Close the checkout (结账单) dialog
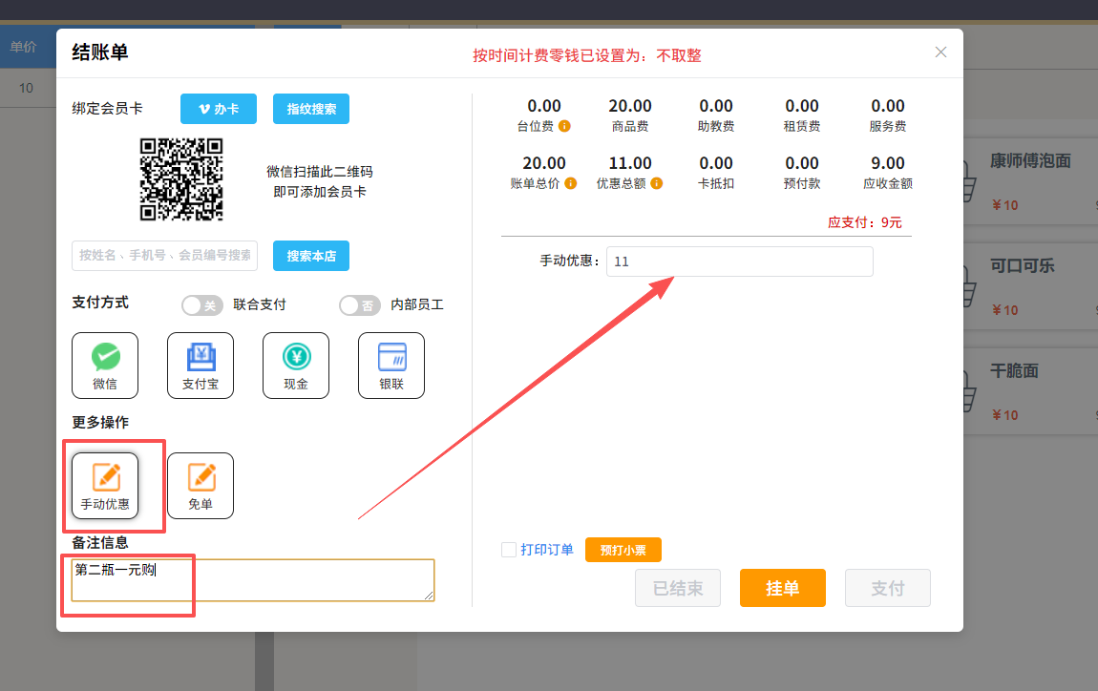Viewport: 1098px width, 691px height. [x=940, y=52]
